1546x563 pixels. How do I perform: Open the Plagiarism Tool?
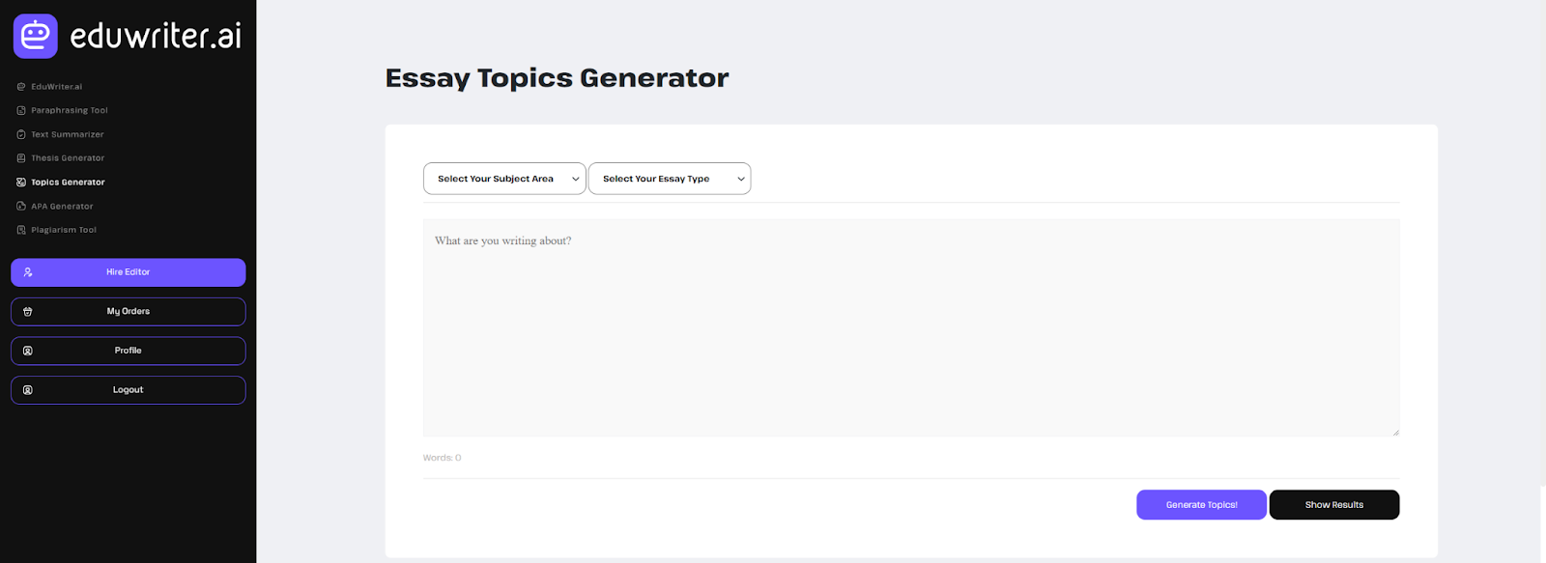[x=64, y=230]
